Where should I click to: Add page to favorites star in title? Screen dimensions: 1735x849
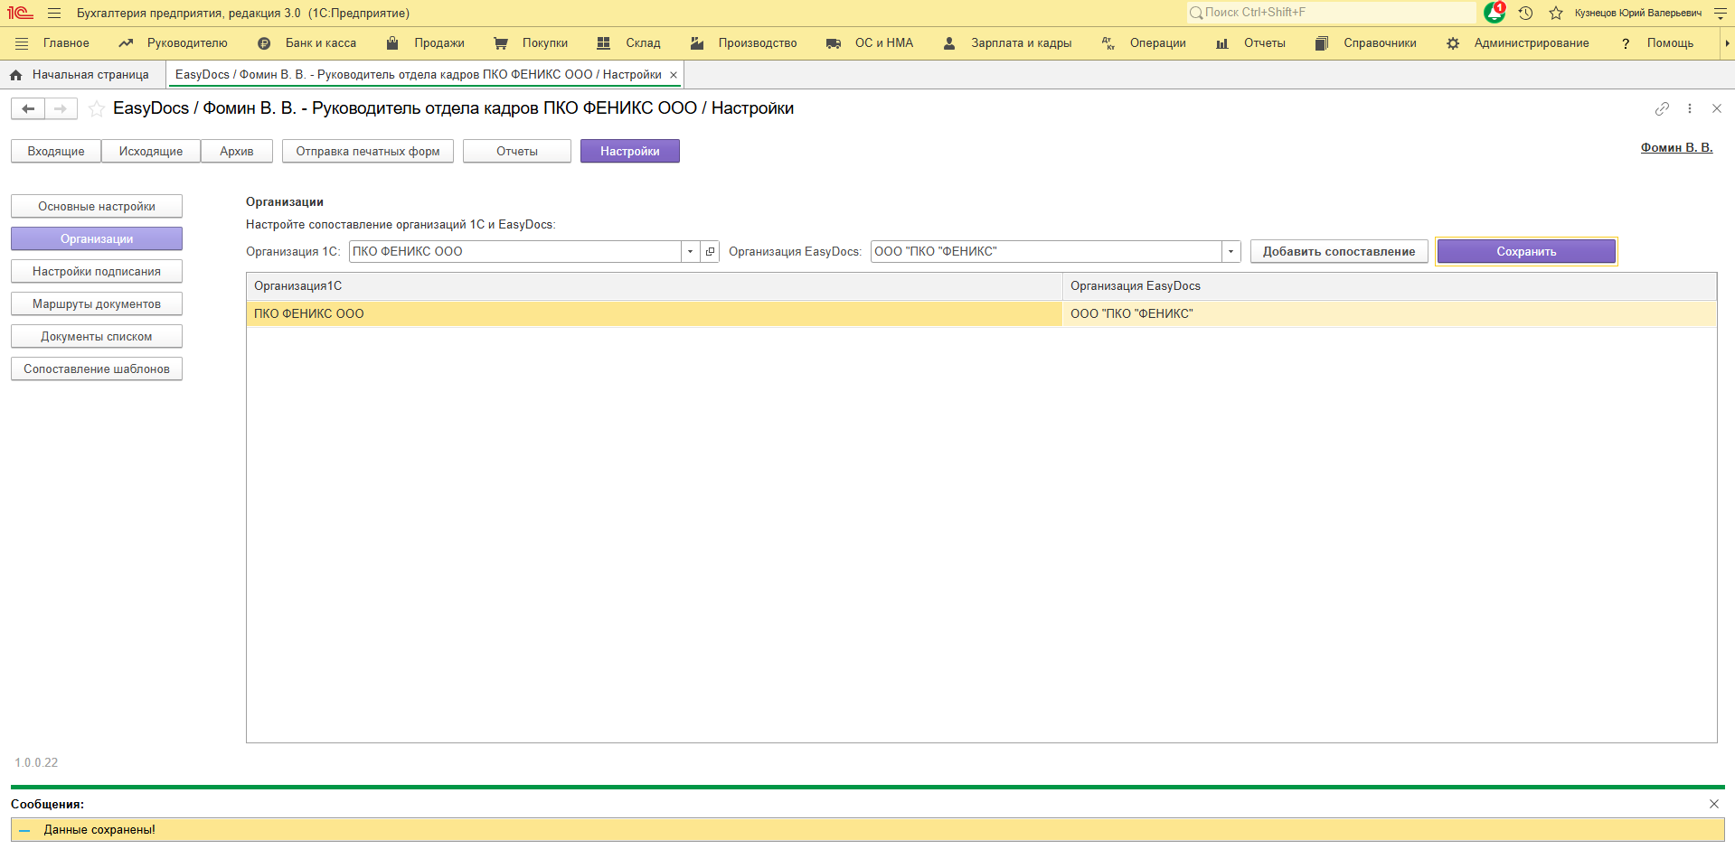(x=96, y=109)
